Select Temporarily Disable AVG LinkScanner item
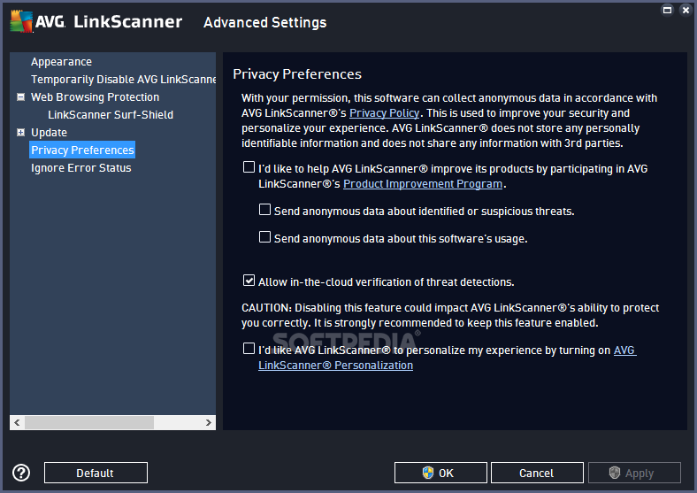The height and width of the screenshot is (493, 697). coord(123,79)
